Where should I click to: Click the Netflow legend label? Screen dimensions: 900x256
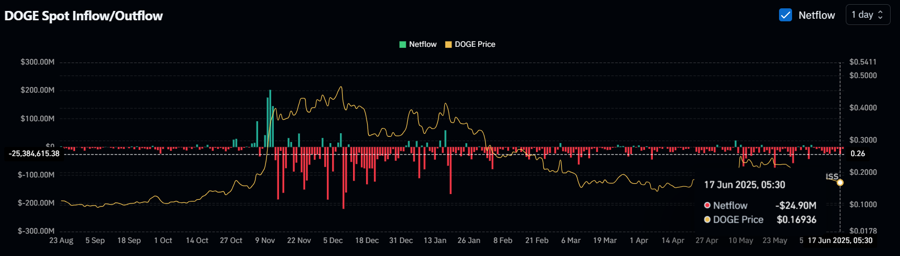[x=423, y=44]
